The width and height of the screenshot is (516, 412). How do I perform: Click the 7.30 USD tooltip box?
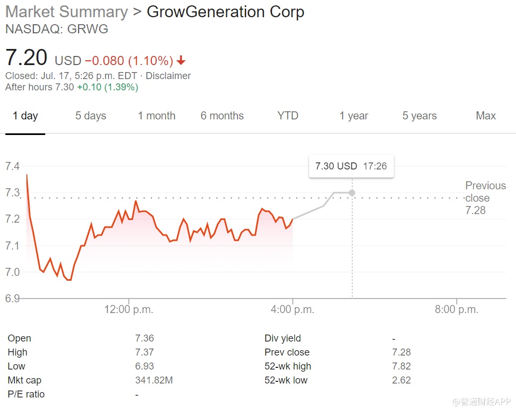[351, 166]
